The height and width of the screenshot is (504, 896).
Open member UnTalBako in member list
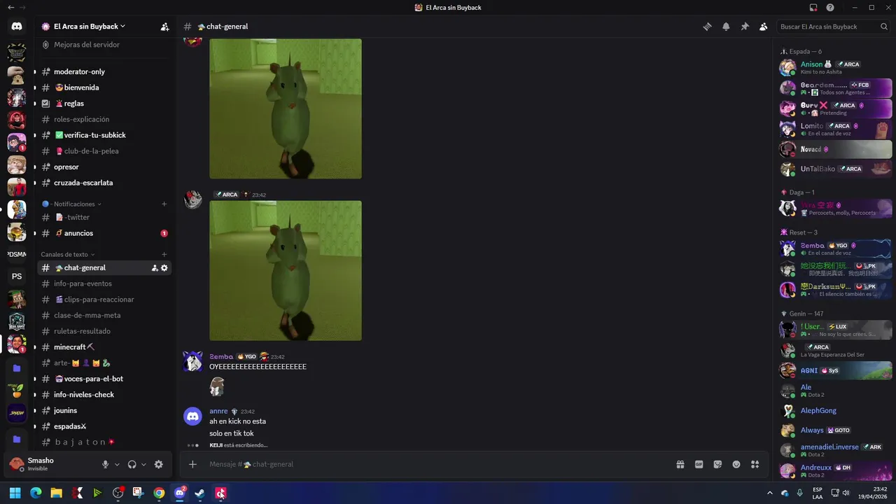tap(835, 169)
